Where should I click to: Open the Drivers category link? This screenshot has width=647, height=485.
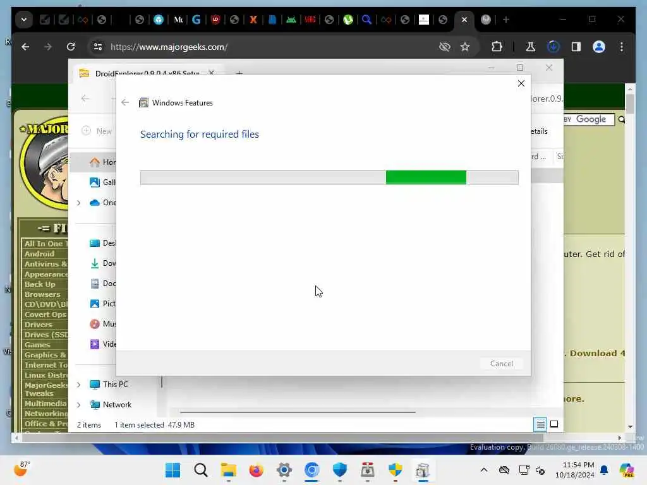click(38, 325)
